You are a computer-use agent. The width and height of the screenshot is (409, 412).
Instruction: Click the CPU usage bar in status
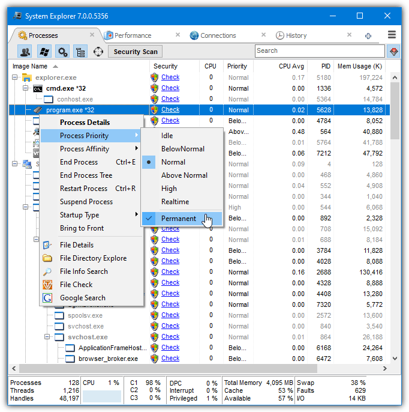[102, 396]
